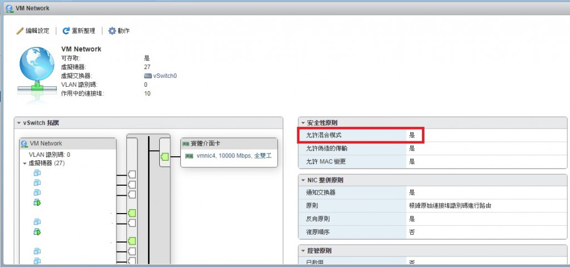Click the 是 value of 允許偽造的傳輸
The height and width of the screenshot is (267, 570).
pos(412,148)
